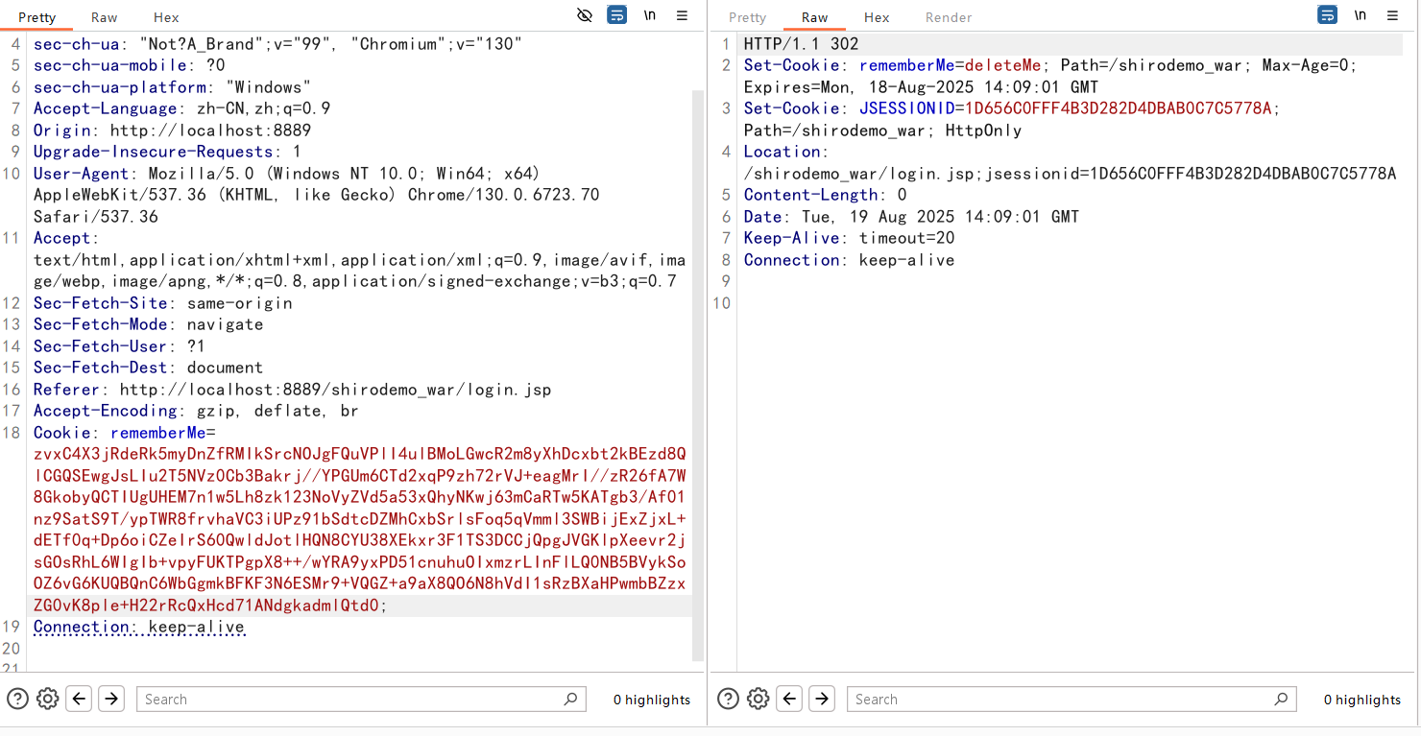Image resolution: width=1421 pixels, height=736 pixels.
Task: Open response search settings gear
Action: (759, 699)
